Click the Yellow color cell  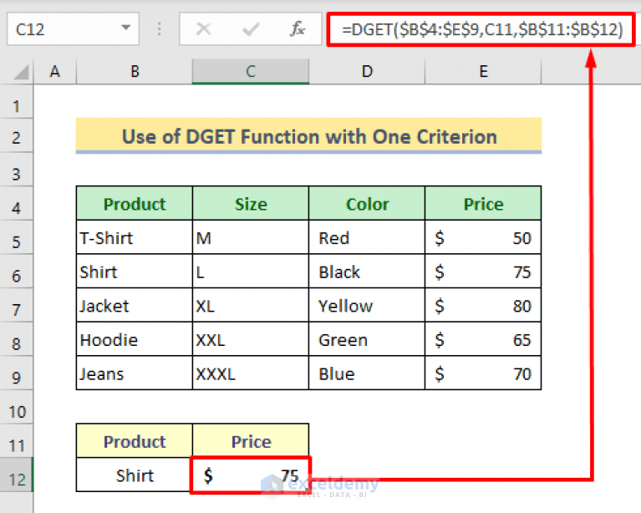coord(367,305)
